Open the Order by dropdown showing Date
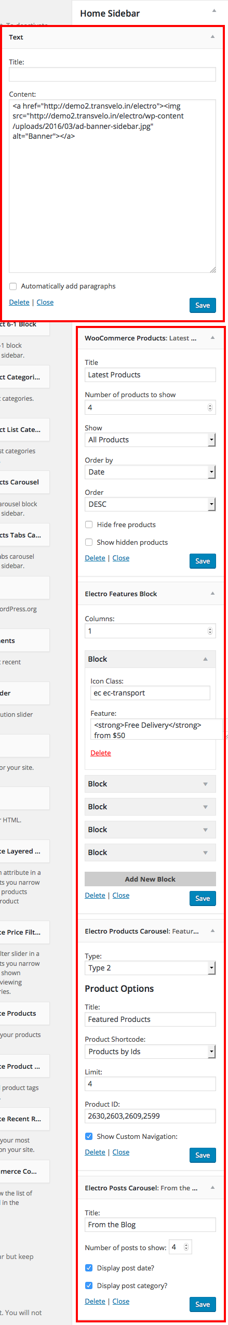 tap(150, 472)
